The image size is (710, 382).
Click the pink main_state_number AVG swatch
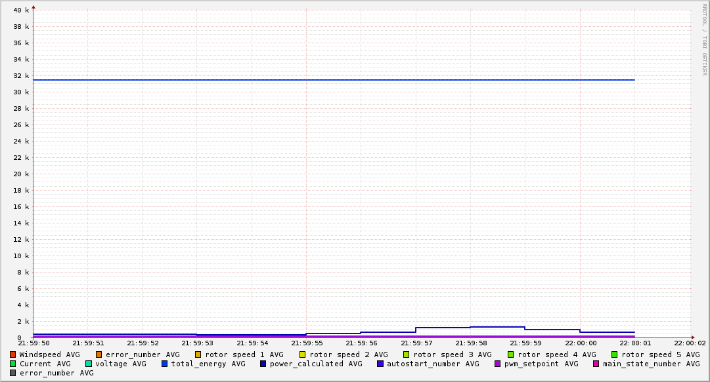point(596,364)
